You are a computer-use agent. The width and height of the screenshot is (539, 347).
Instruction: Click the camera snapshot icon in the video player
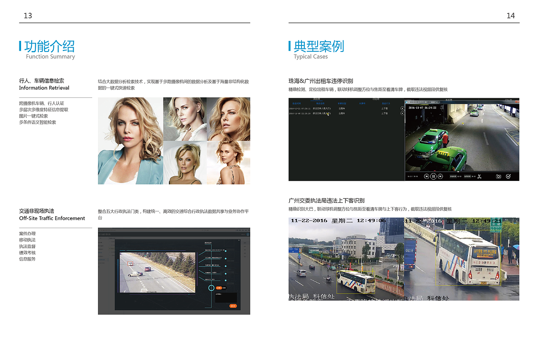pyautogui.click(x=499, y=176)
